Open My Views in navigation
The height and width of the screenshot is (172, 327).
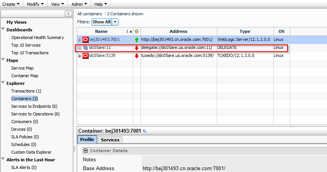point(17,22)
